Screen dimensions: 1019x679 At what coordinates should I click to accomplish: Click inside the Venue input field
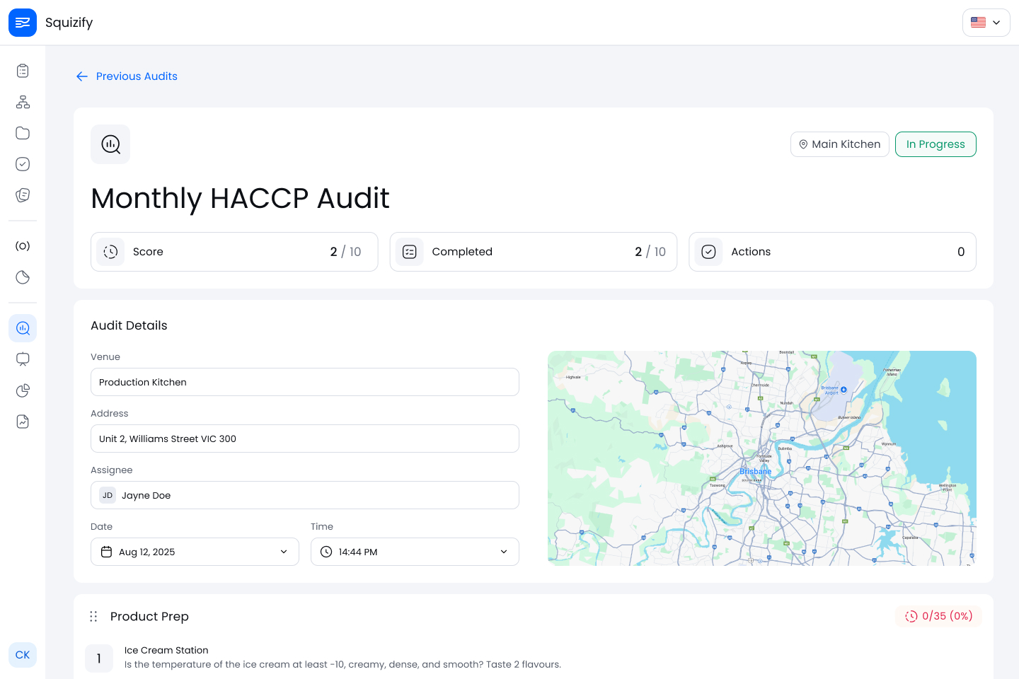[x=304, y=382]
